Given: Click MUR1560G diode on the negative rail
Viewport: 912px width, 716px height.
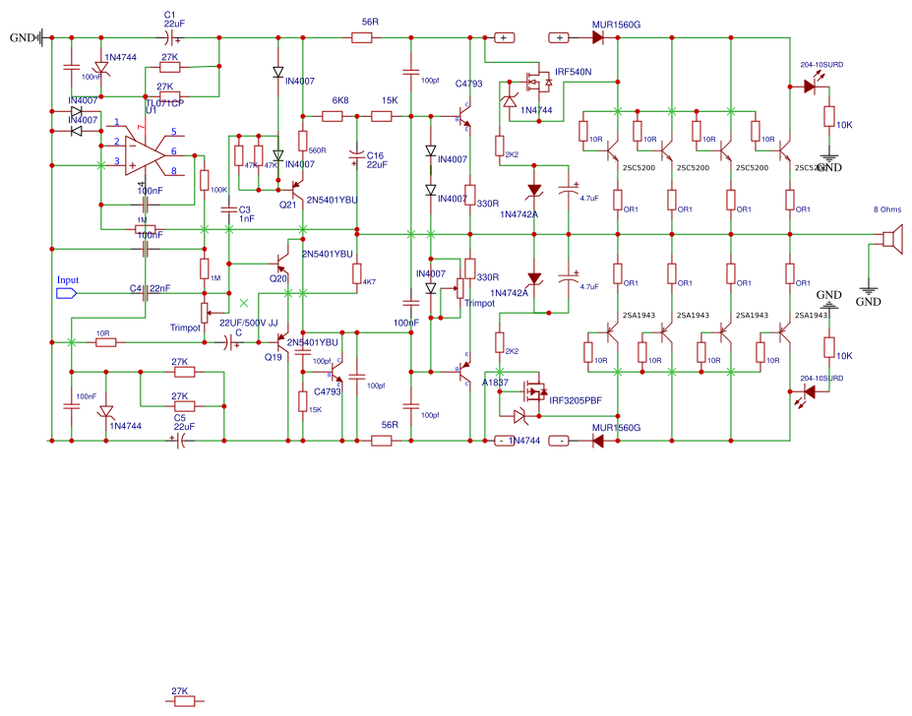Looking at the screenshot, I should point(597,441).
